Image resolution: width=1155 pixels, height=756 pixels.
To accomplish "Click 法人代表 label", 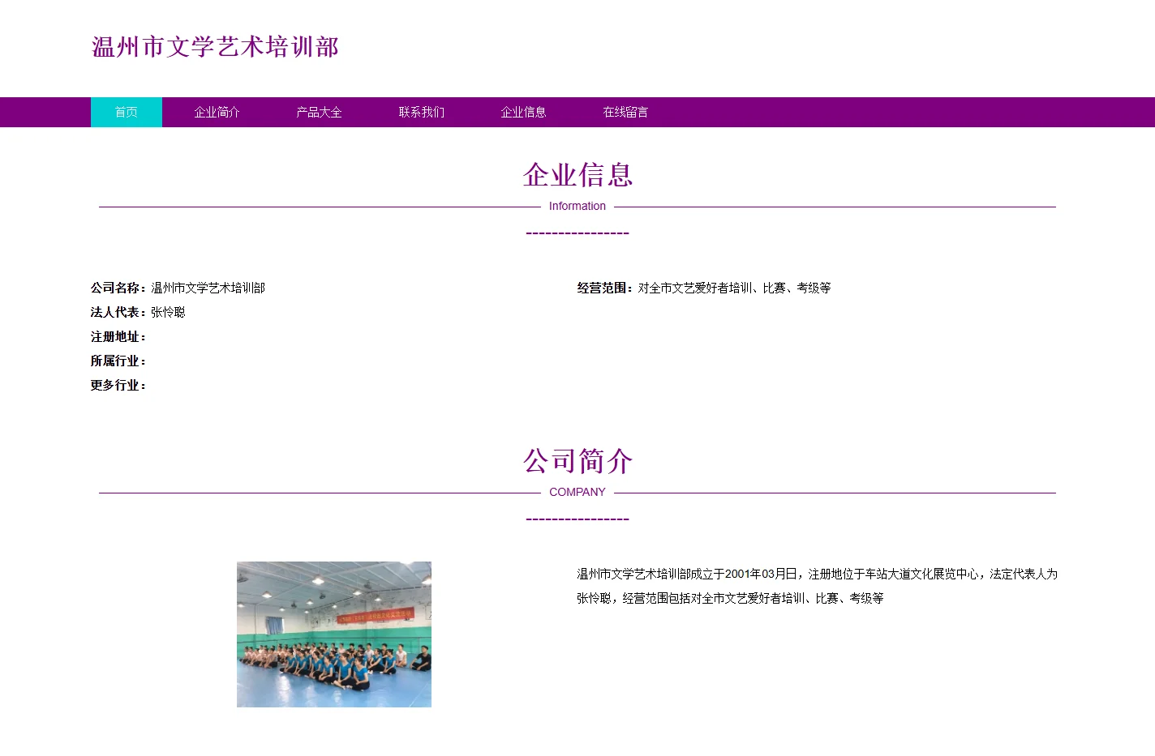I will tap(118, 312).
